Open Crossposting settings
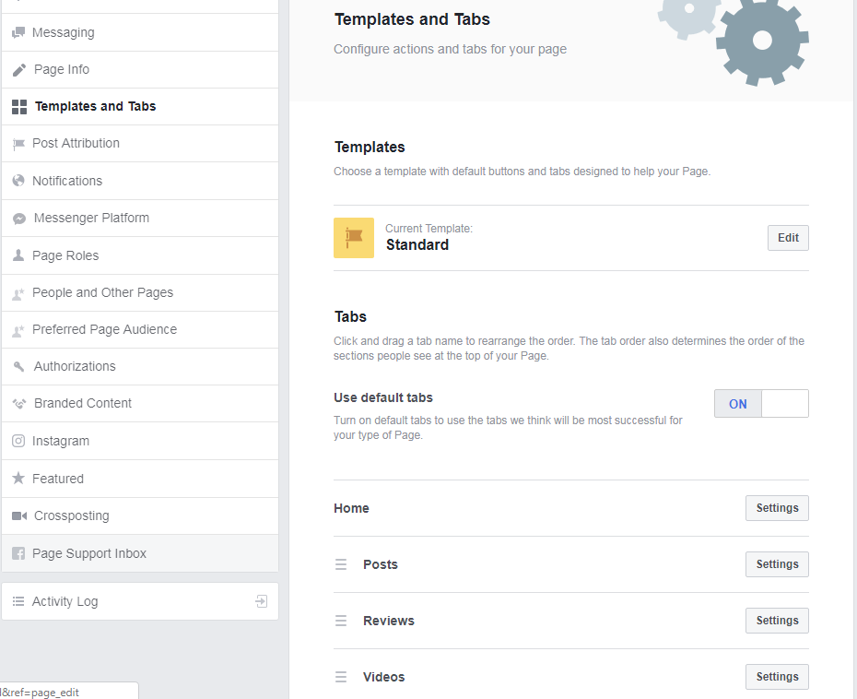Viewport: 857px width, 699px height. pyautogui.click(x=140, y=515)
